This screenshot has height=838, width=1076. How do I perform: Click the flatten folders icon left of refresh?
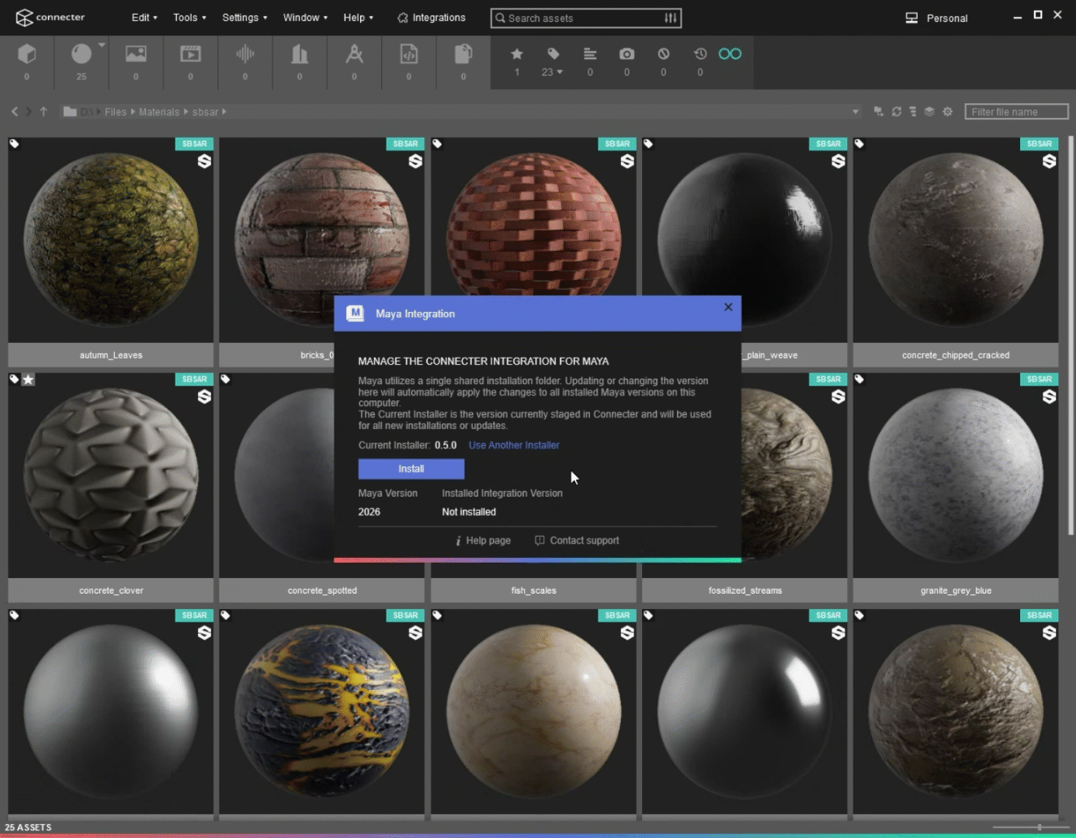click(879, 112)
